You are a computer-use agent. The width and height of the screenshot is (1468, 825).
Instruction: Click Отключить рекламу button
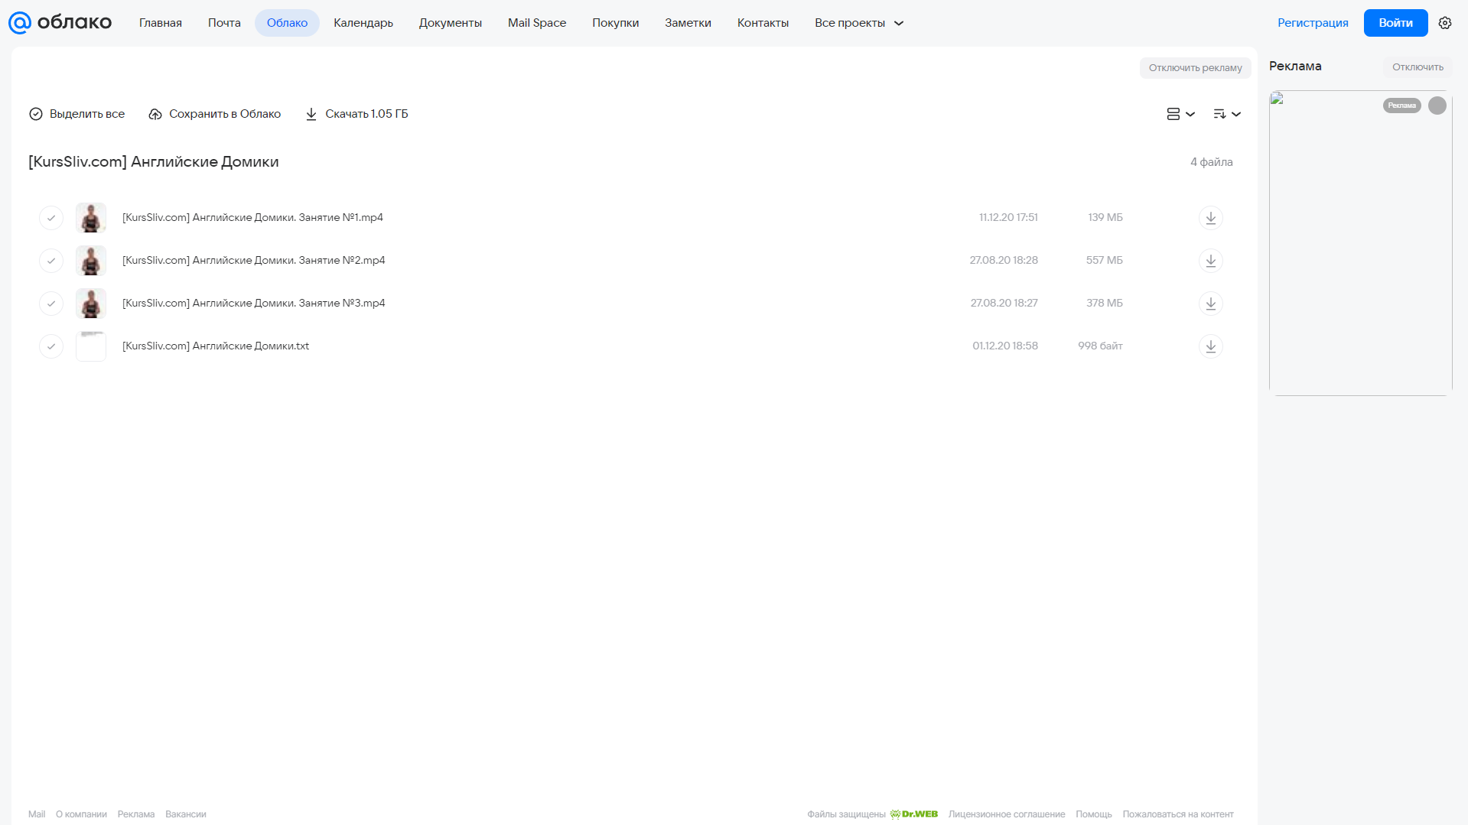click(x=1195, y=68)
